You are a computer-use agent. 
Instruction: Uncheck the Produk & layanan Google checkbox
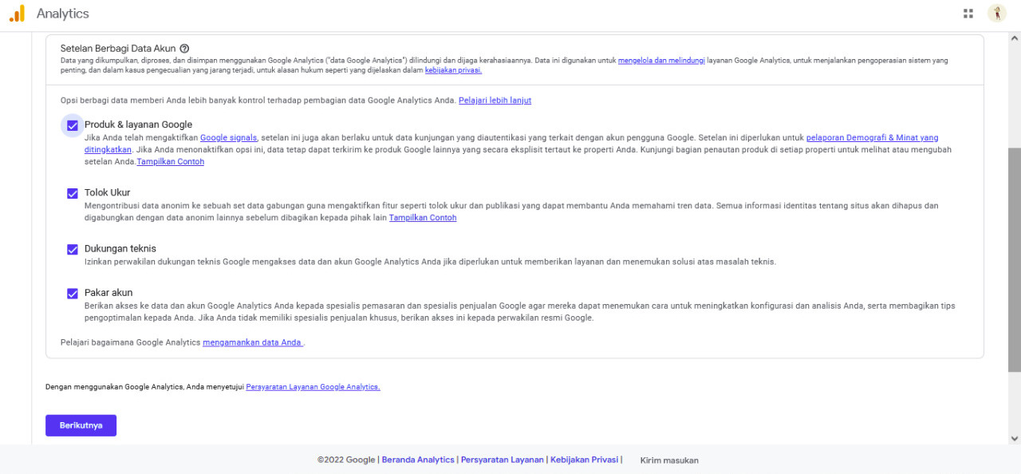tap(73, 125)
